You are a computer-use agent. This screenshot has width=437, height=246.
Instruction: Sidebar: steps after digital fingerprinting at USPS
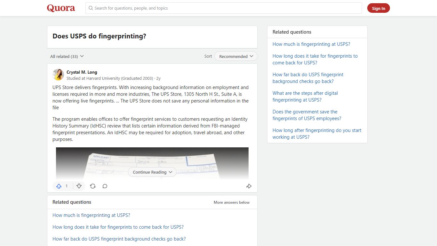305,96
